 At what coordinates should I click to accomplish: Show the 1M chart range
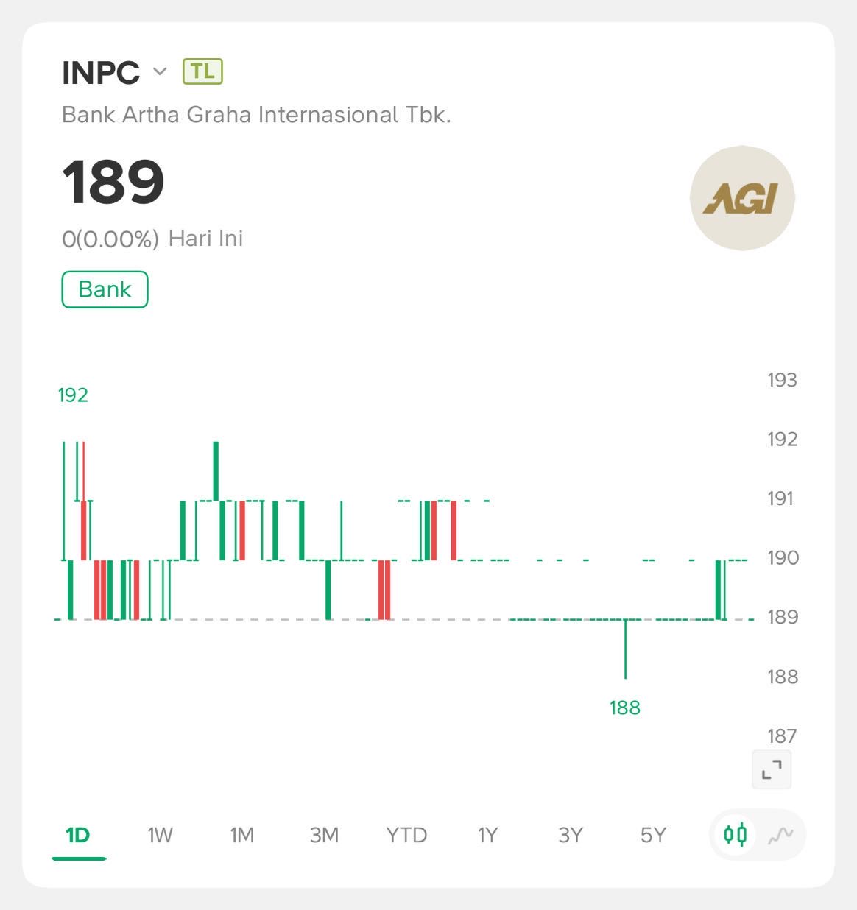point(242,835)
